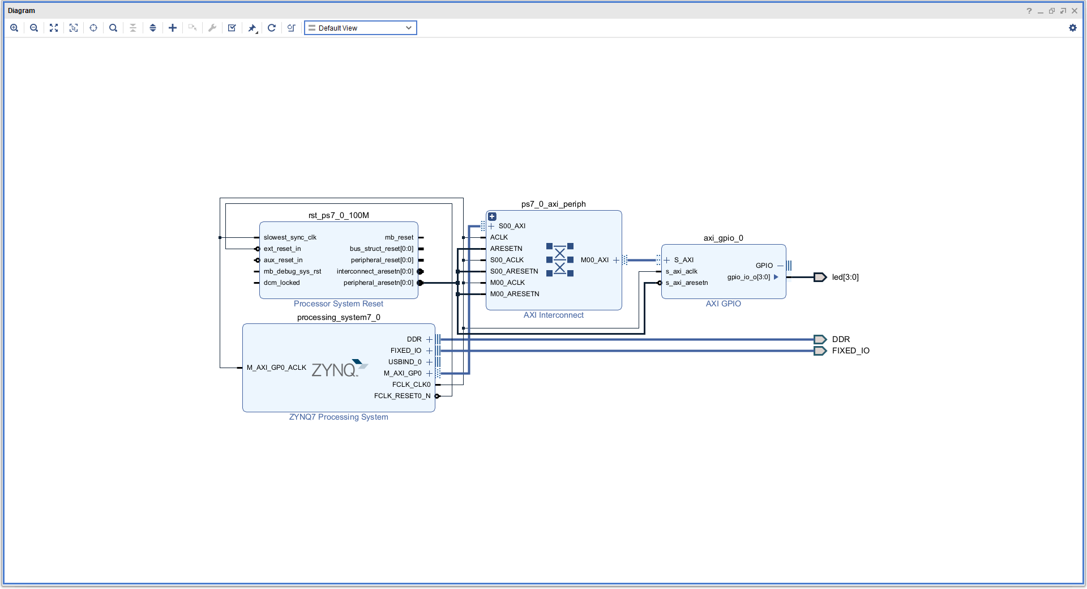1087x589 pixels.
Task: Activate the Zoom to Selection tool
Action: tap(74, 28)
